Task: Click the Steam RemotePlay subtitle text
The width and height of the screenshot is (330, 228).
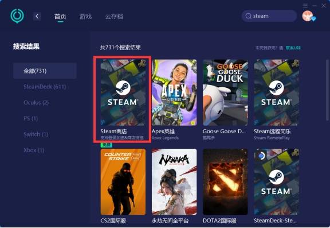Action: point(272,138)
